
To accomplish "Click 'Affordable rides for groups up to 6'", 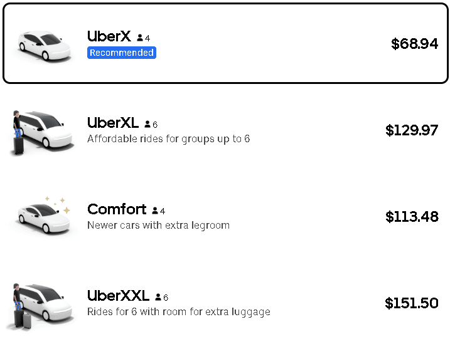I will coord(168,138).
